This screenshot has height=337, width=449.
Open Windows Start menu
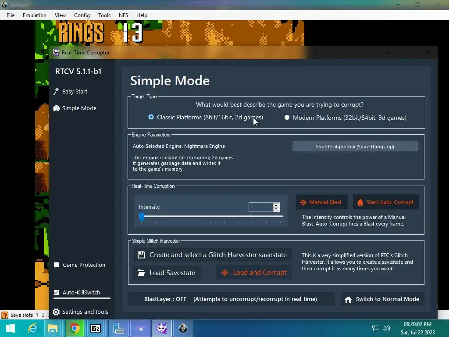(11, 328)
